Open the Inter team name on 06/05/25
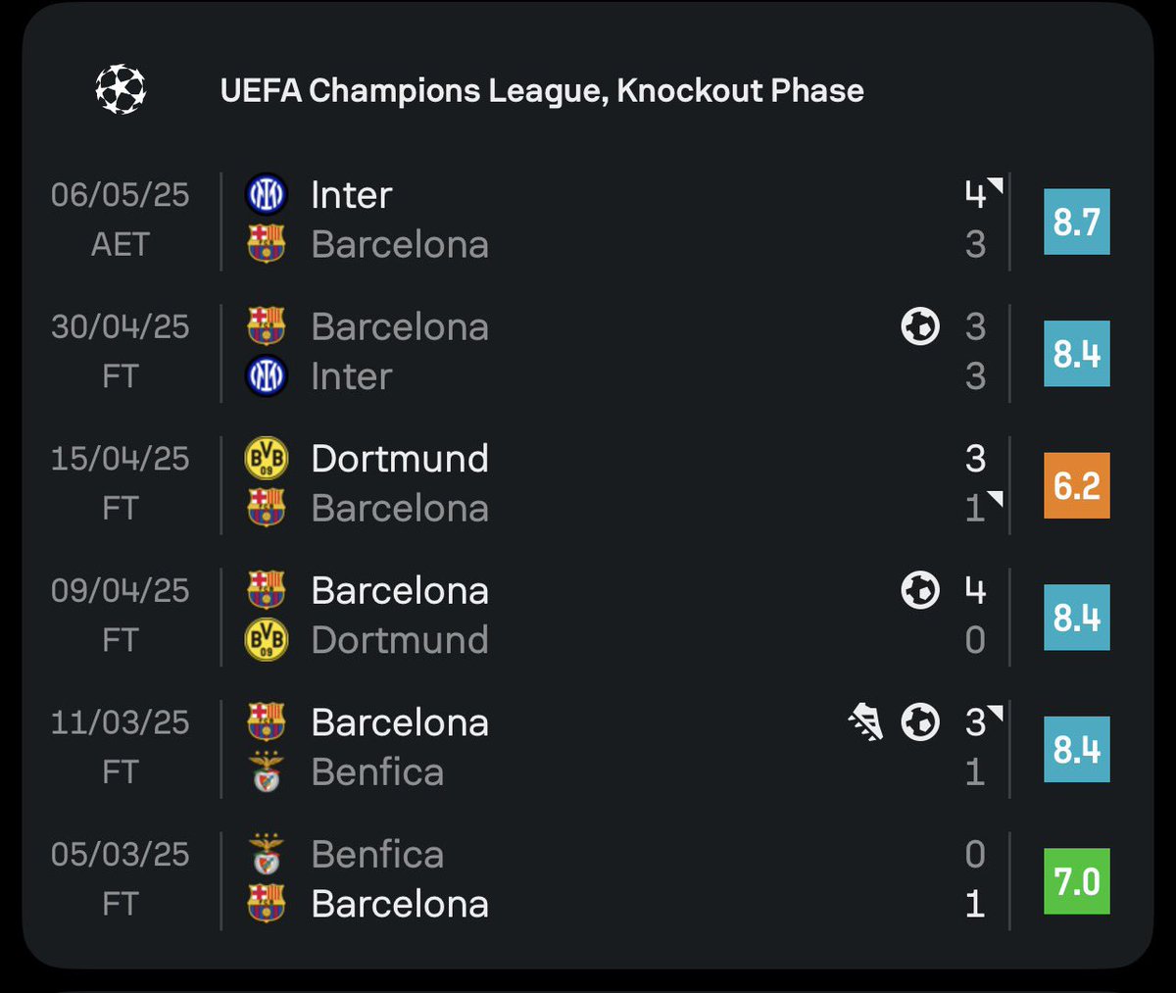 [351, 195]
